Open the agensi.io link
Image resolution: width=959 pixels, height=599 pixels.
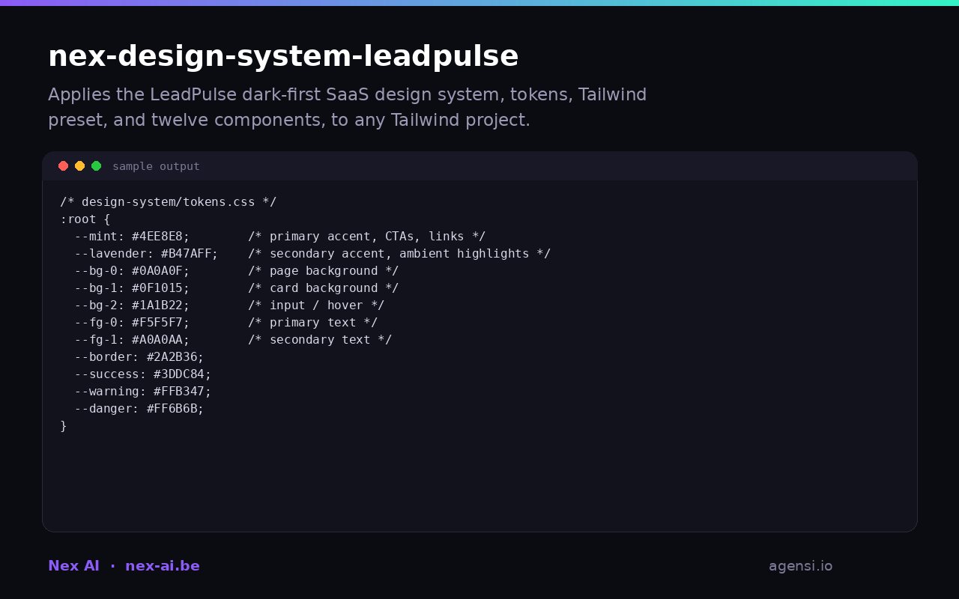(800, 566)
